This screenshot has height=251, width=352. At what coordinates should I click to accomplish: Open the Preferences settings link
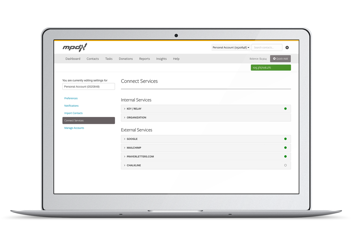pyautogui.click(x=71, y=98)
